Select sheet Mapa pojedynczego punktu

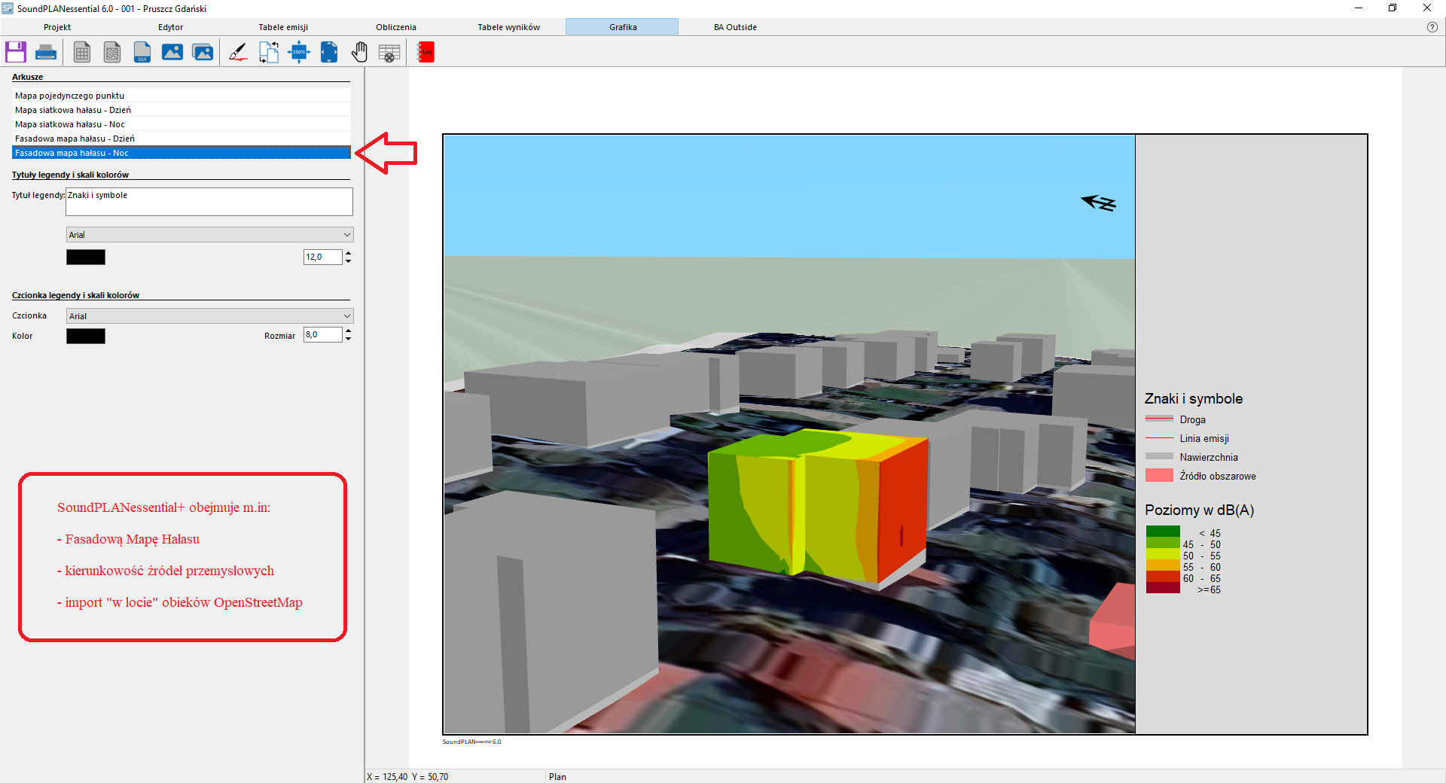[69, 96]
